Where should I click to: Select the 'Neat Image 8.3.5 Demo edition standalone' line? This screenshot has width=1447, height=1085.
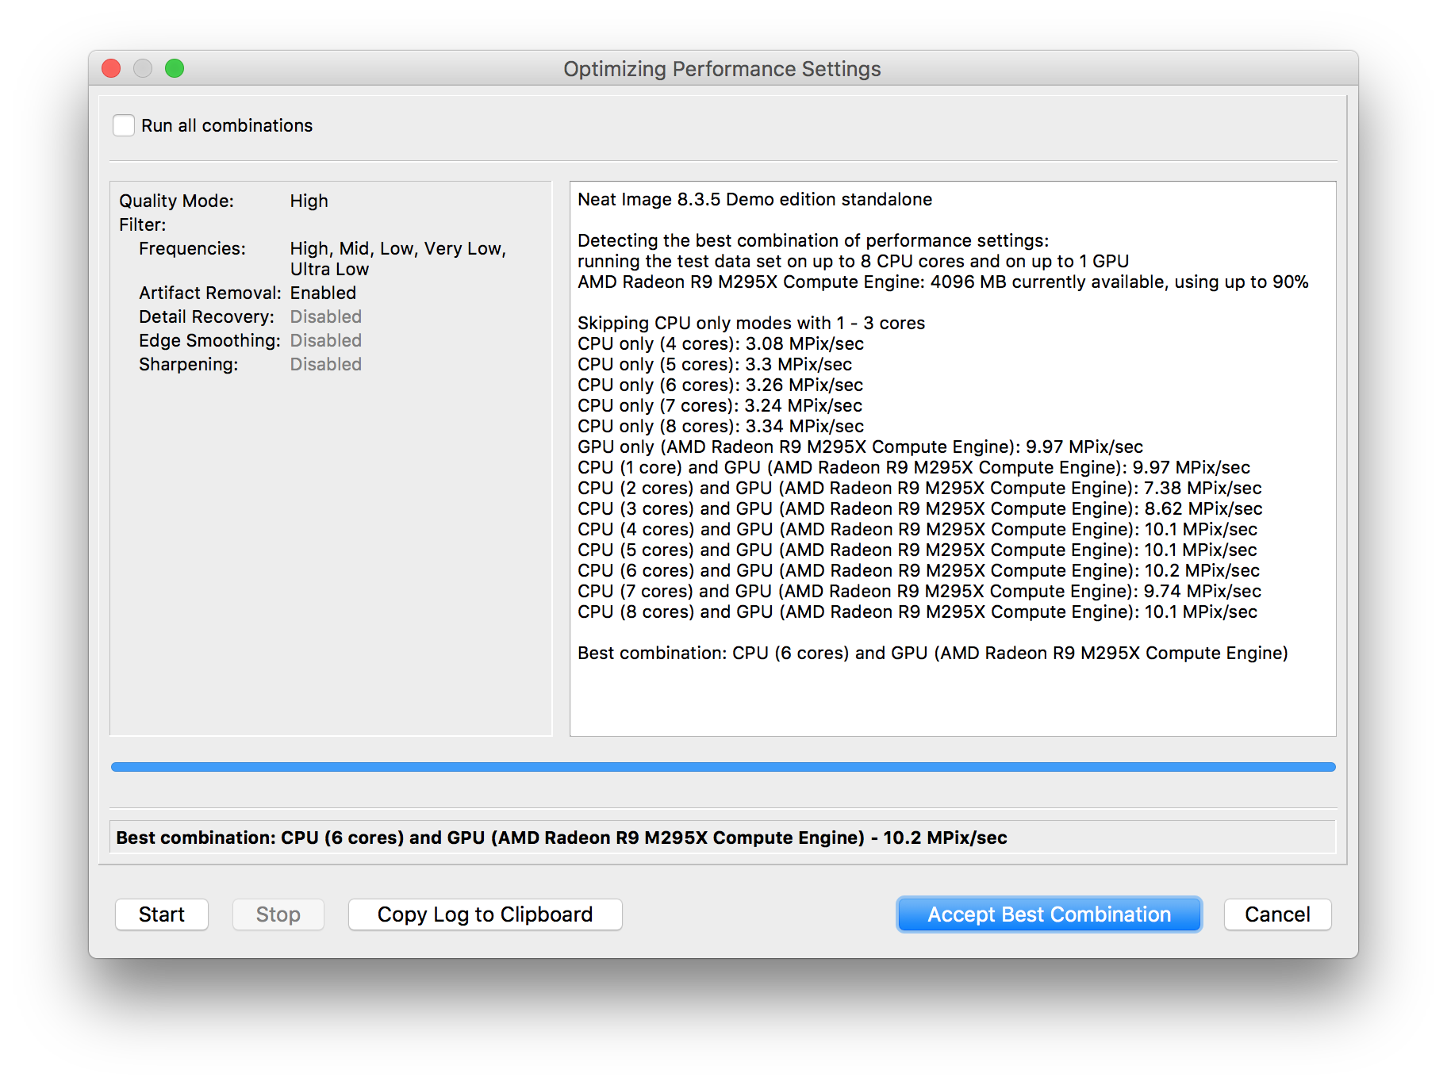[754, 200]
